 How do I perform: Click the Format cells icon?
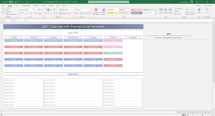170,9
